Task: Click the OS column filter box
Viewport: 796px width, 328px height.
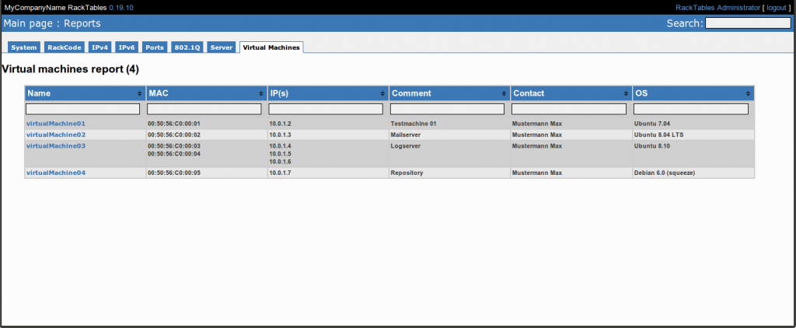Action: 691,109
